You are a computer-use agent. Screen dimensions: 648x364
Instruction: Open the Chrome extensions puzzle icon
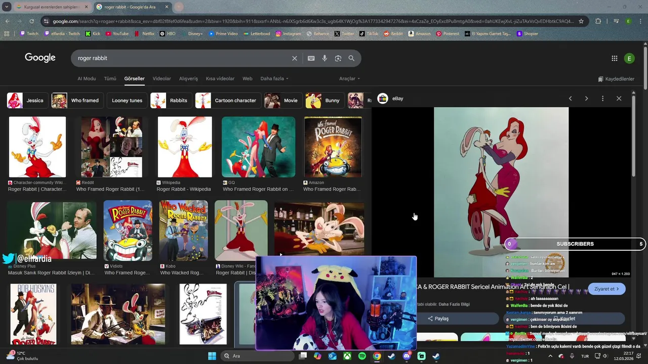(598, 21)
